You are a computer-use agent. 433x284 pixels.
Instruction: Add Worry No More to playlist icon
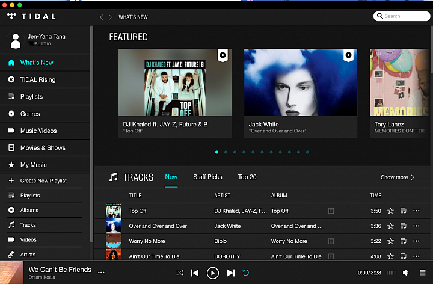(x=404, y=241)
